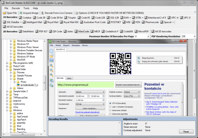Open the Special barcodes dropdown arrow
The image size is (198, 138).
coord(173,22)
